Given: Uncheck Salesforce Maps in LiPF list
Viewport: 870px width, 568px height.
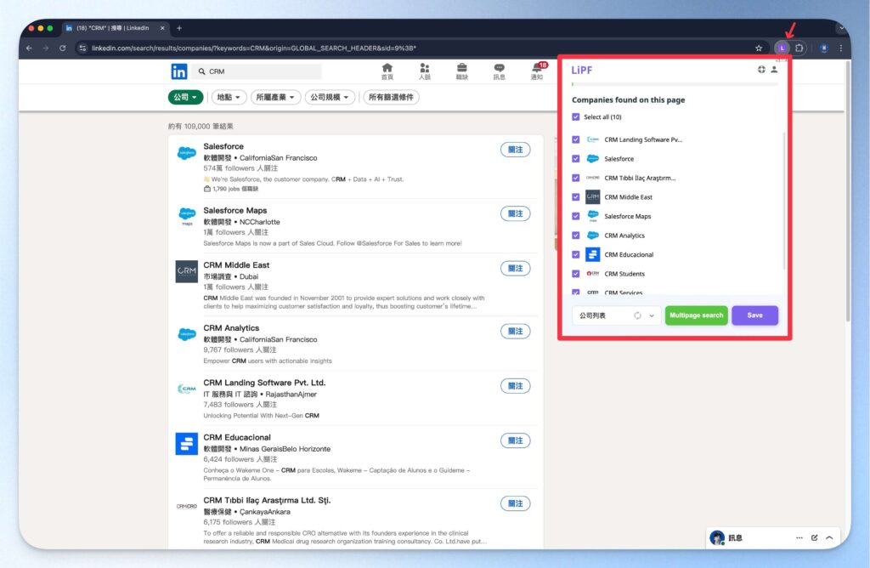Looking at the screenshot, I should tap(576, 217).
